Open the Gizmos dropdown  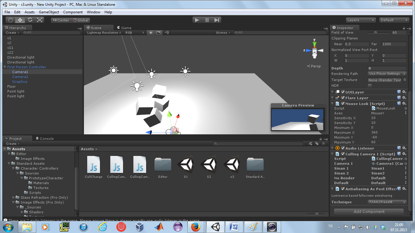pyautogui.click(x=223, y=32)
